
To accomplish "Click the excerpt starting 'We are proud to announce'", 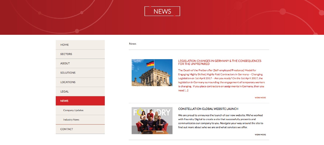I will (x=221, y=122).
